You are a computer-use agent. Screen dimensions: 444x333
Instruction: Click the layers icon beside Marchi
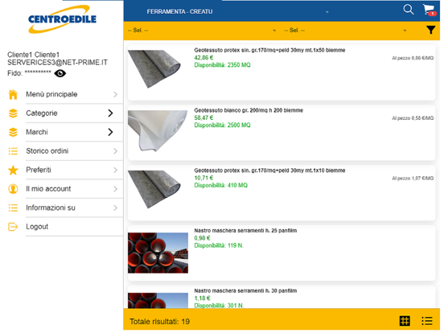coord(13,132)
